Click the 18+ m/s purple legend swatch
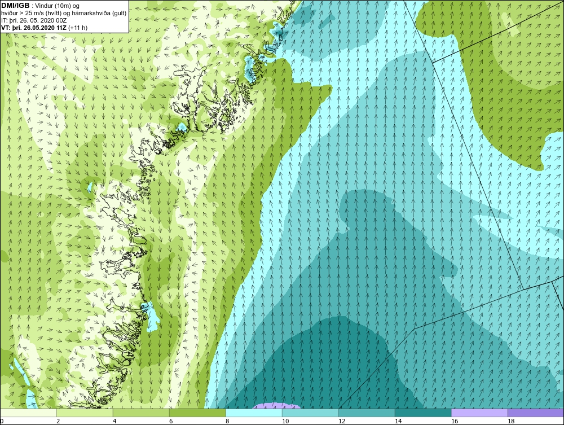The width and height of the screenshot is (564, 425). [536, 413]
